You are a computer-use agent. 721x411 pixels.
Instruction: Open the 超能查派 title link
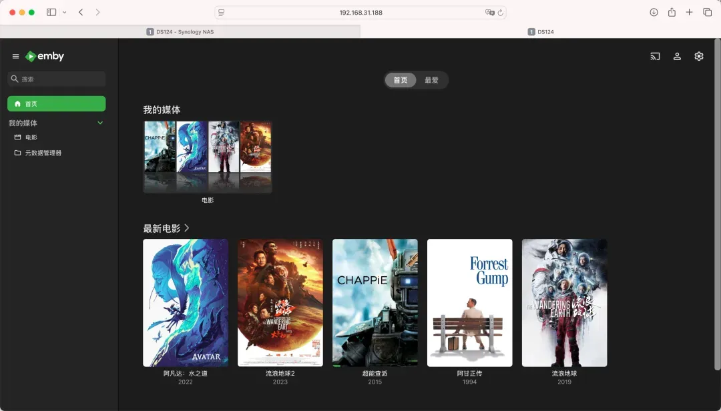(x=375, y=373)
